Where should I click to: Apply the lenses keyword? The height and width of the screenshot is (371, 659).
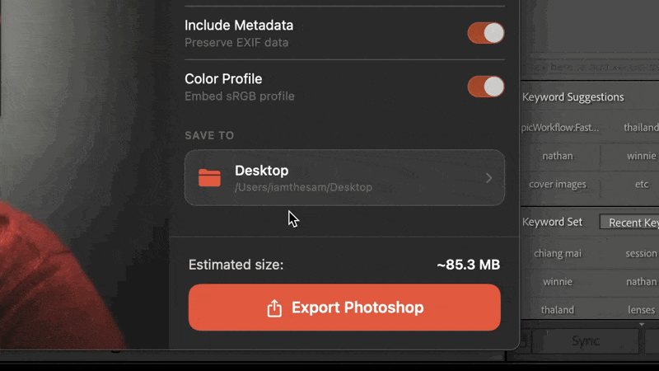pyautogui.click(x=641, y=310)
